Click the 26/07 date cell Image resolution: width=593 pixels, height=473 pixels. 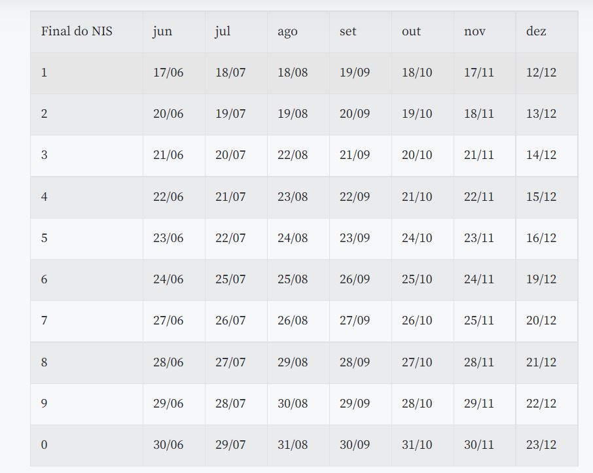[x=230, y=321]
